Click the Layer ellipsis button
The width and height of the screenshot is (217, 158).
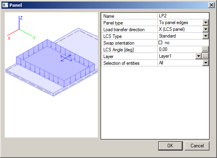pos(205,56)
